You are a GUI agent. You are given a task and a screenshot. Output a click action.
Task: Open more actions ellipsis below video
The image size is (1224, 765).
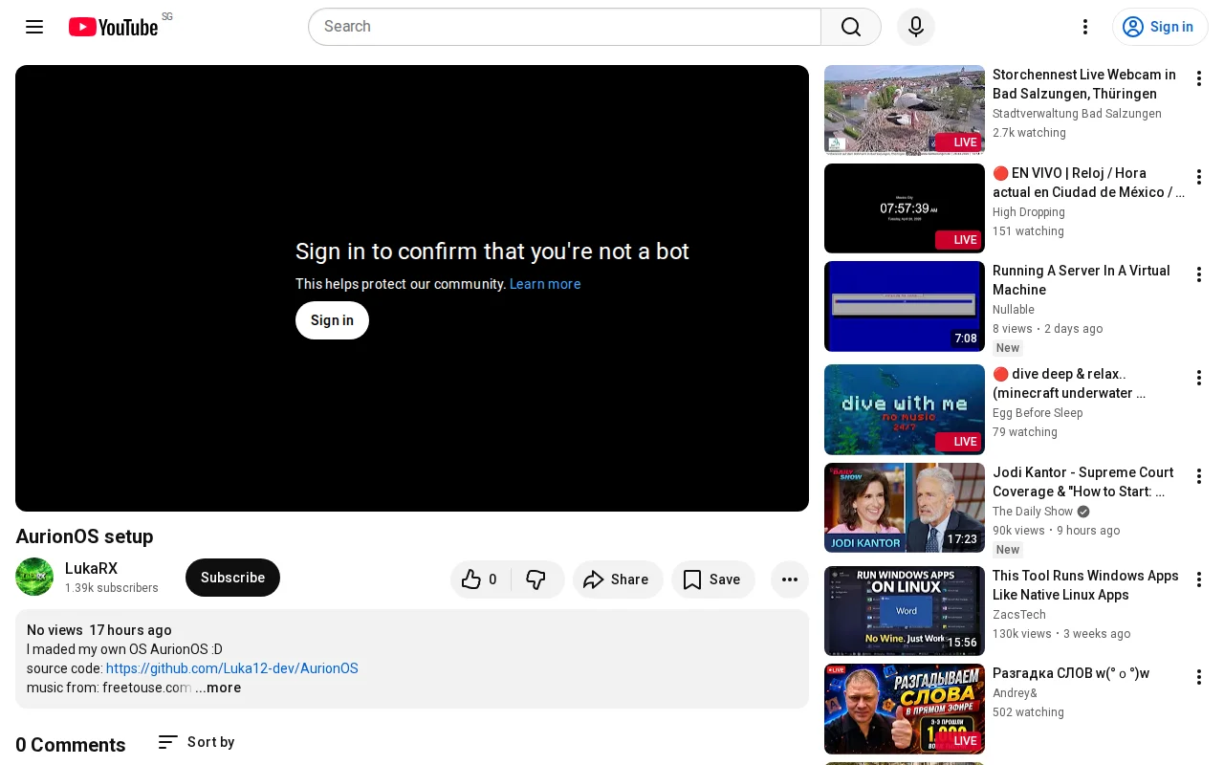pyautogui.click(x=790, y=579)
